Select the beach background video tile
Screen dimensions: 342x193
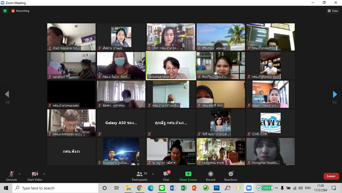[221, 37]
